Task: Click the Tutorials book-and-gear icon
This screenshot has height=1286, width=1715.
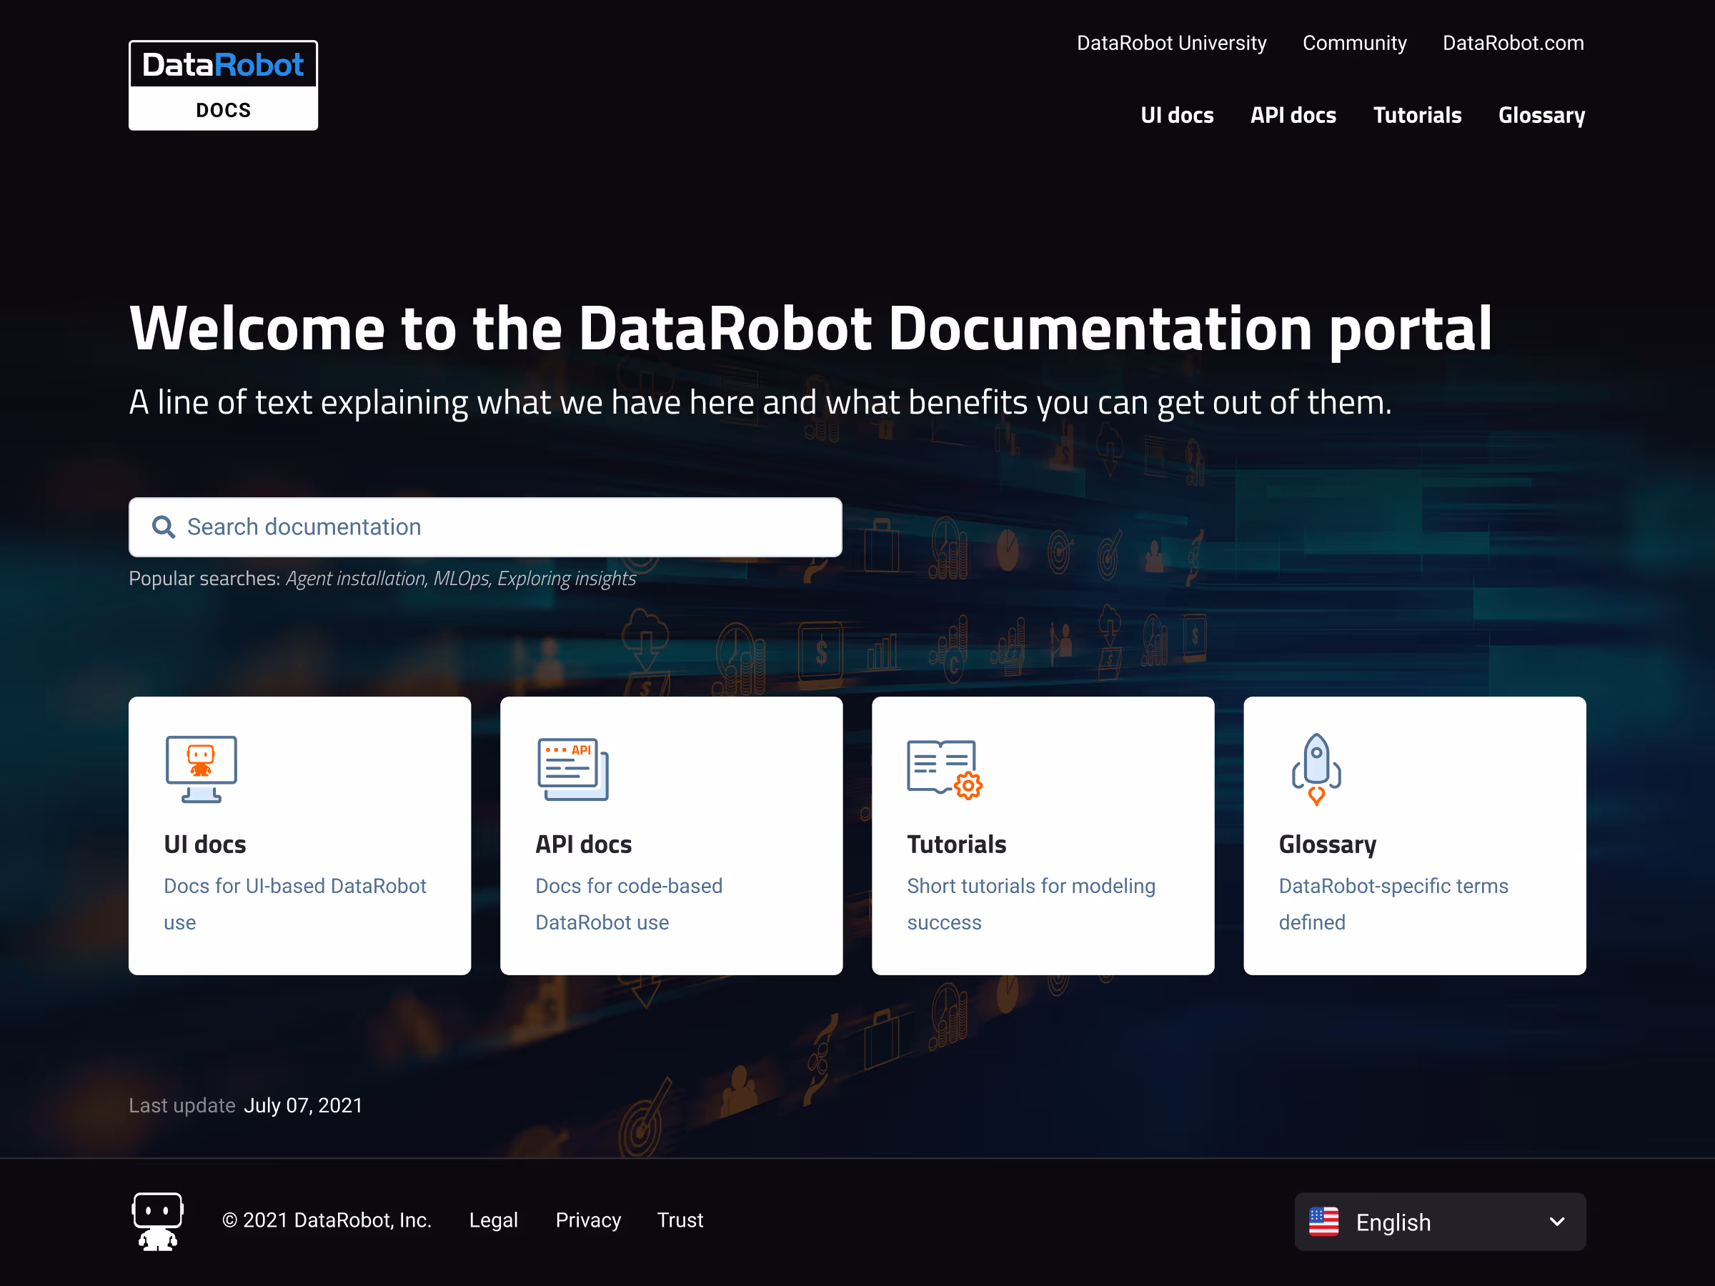Action: (x=945, y=769)
